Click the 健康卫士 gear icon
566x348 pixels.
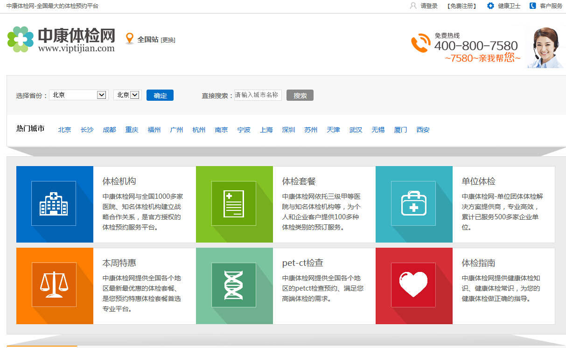tap(490, 6)
